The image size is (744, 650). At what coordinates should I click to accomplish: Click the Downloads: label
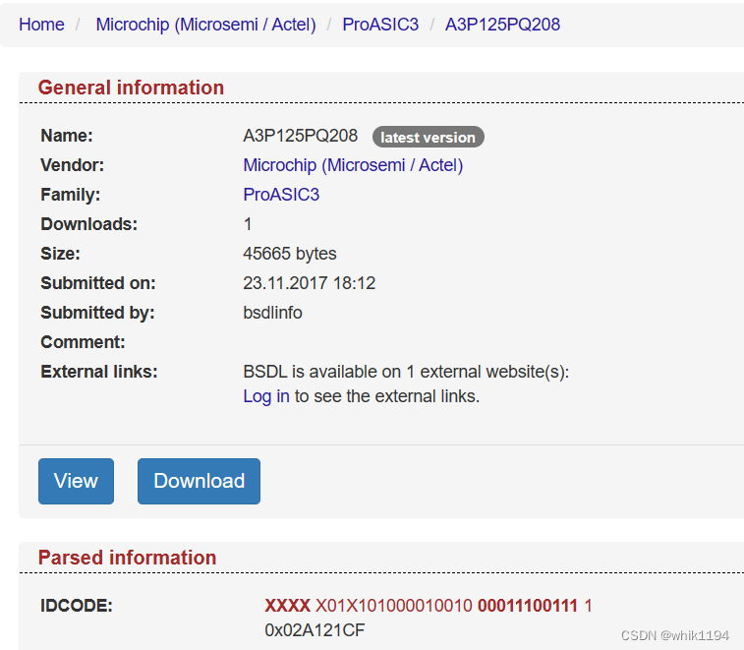[x=89, y=224]
